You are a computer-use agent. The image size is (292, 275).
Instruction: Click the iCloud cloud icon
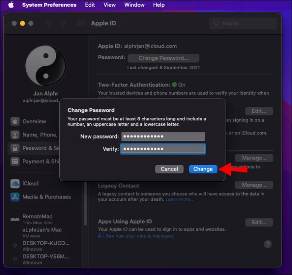(15, 184)
